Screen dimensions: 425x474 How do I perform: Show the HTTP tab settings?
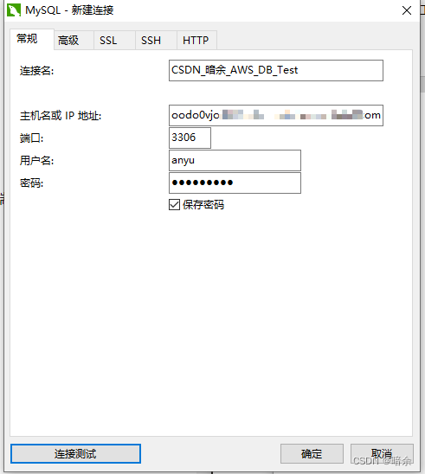196,40
